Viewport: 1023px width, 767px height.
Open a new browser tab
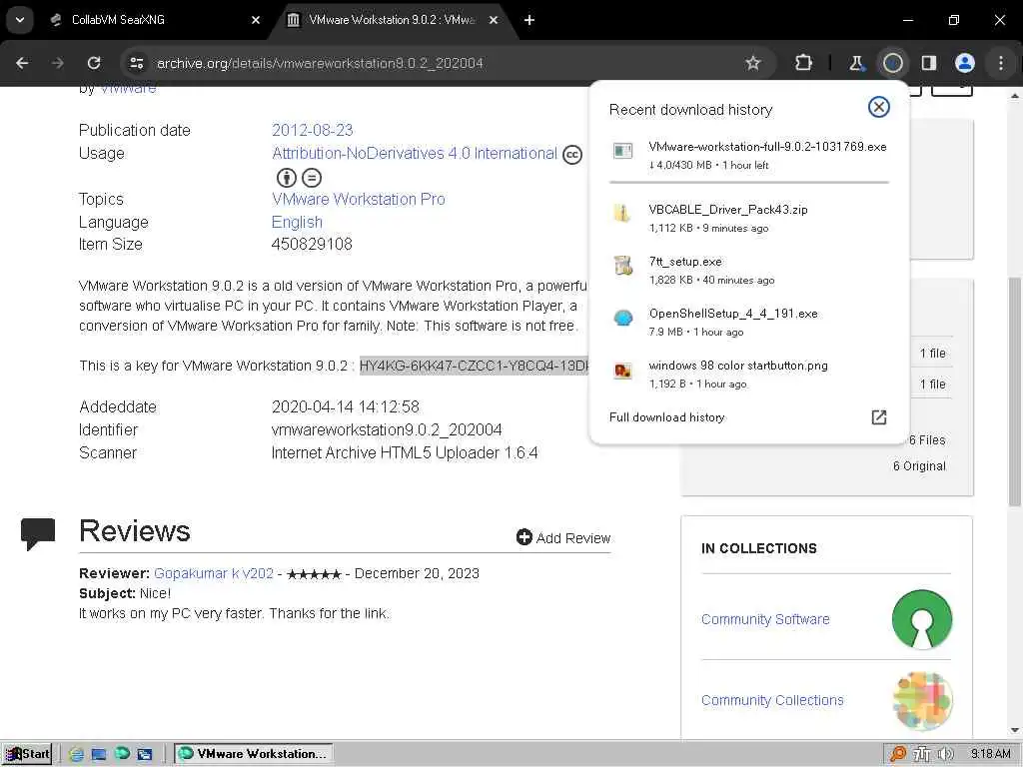(529, 20)
